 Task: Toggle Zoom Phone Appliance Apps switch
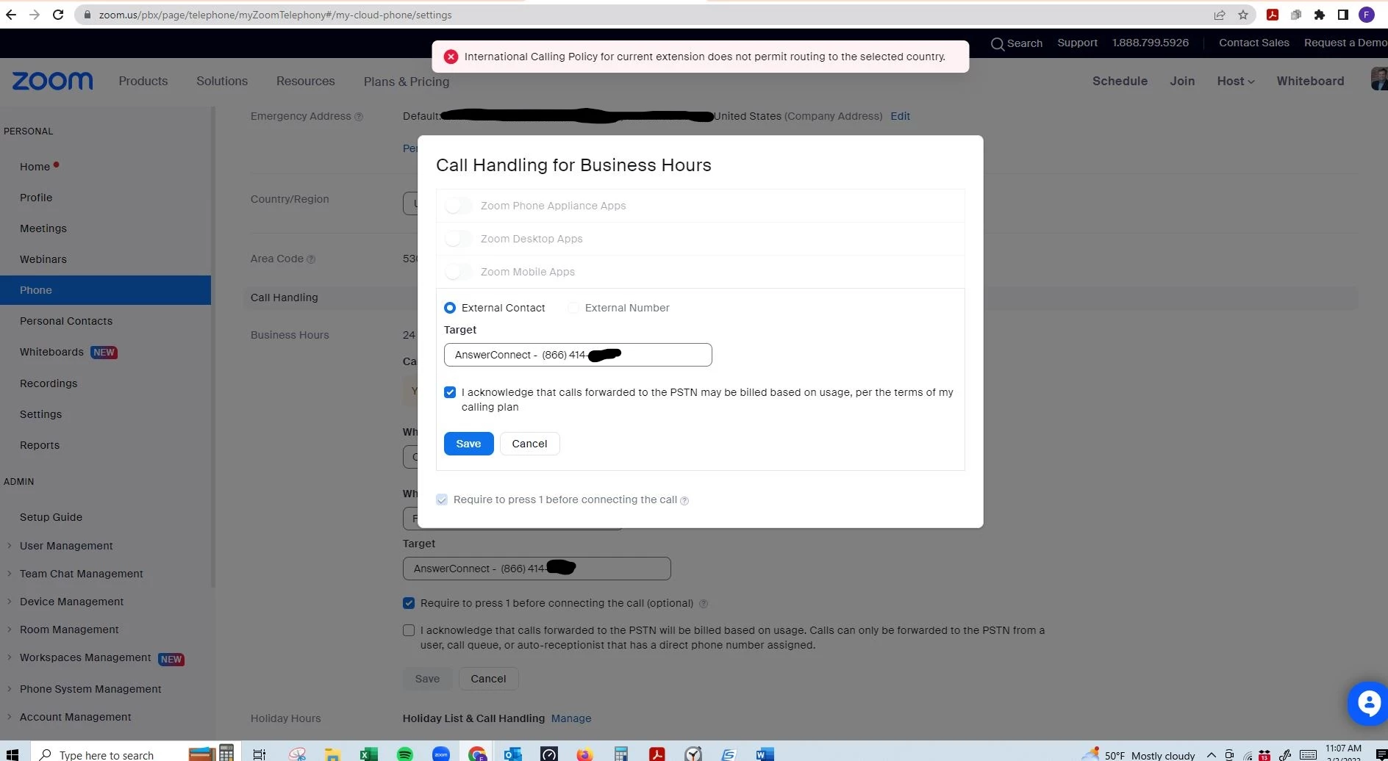point(459,206)
